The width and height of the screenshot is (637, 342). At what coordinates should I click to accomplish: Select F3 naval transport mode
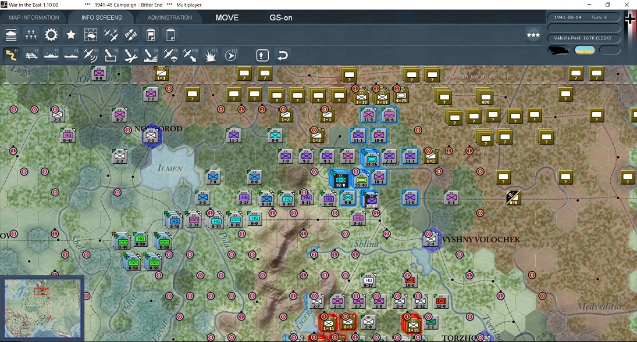click(x=51, y=55)
